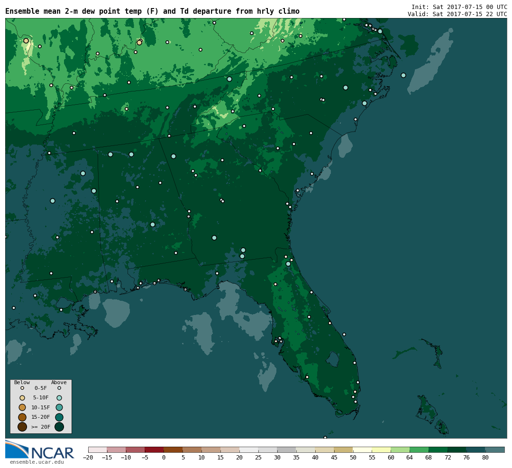Pick the colorbar swatch between 20 and 25
This screenshot has height=468, width=512.
point(249,450)
